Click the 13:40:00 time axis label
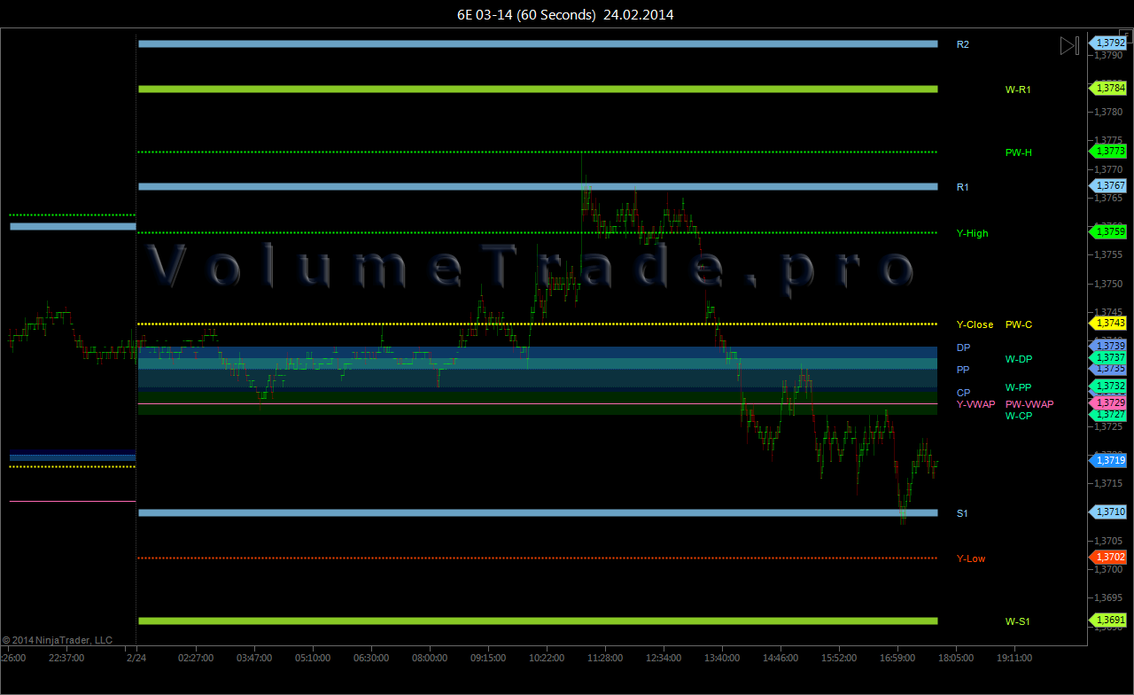 tap(722, 658)
